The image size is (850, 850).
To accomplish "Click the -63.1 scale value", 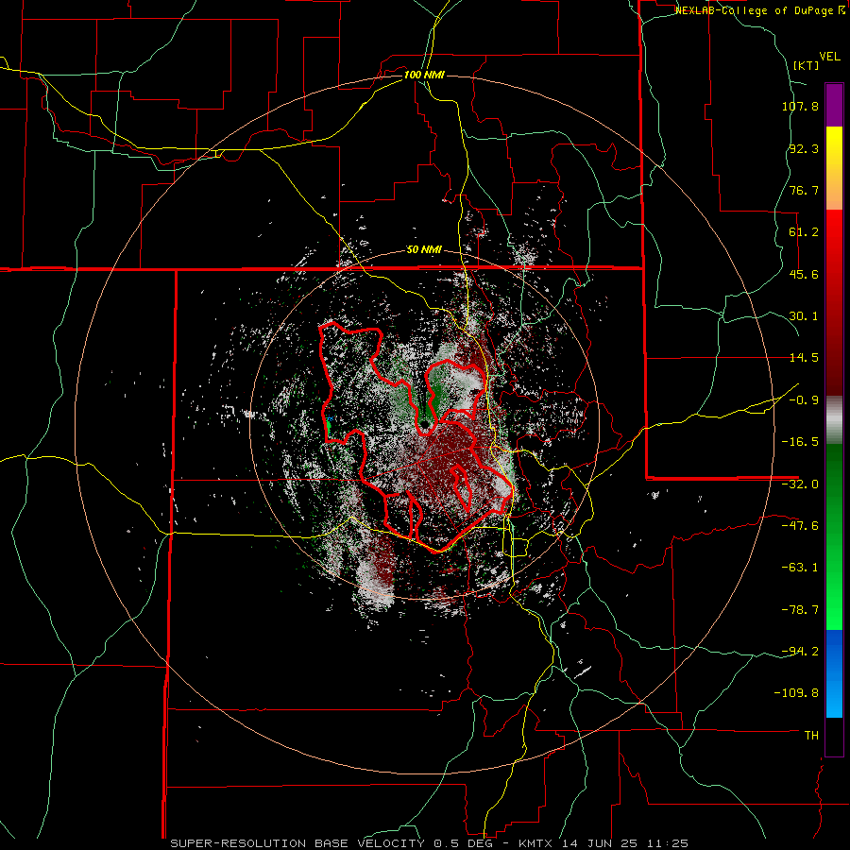I will point(800,568).
